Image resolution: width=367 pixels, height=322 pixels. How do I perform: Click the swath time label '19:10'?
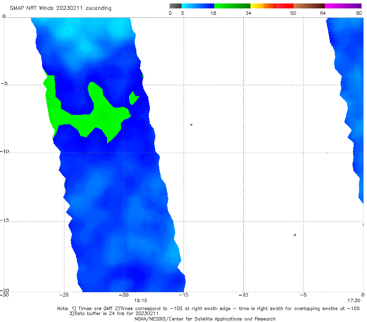point(140,301)
